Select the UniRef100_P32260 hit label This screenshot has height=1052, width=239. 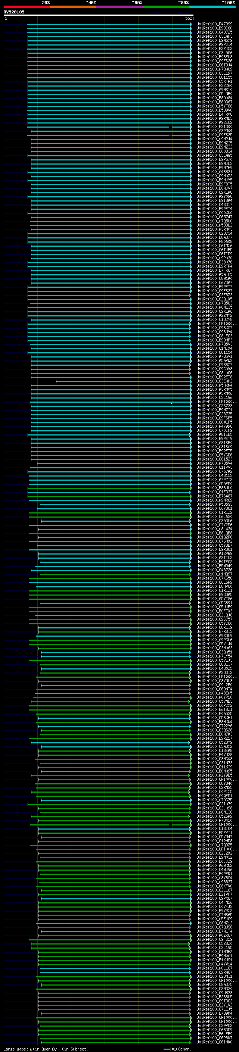click(x=214, y=86)
